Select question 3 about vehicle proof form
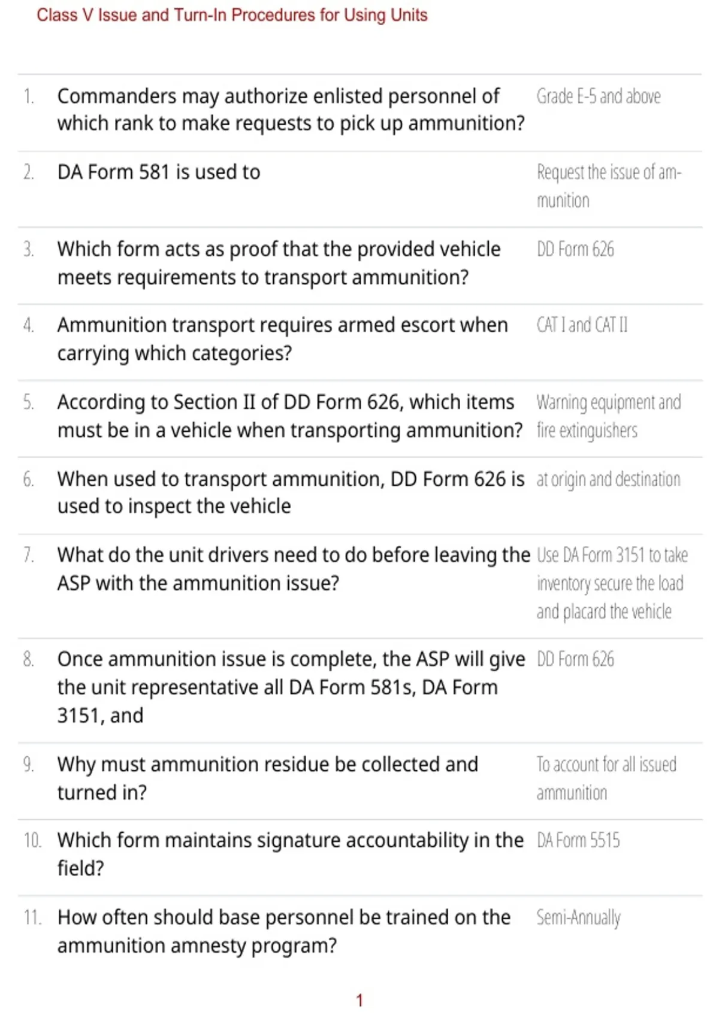Screen dimensions: 719x1018 [279, 263]
